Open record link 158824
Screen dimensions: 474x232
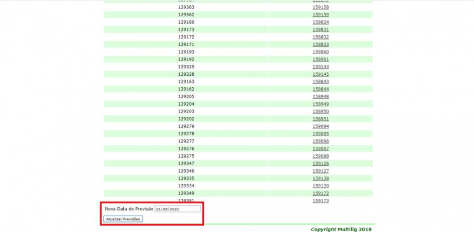320,22
